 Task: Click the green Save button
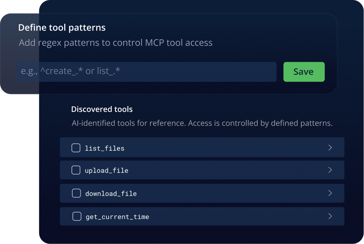point(304,72)
